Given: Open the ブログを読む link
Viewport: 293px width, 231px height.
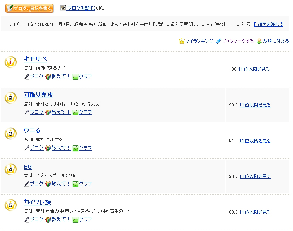Looking at the screenshot, I should pos(81,8).
